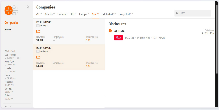Open the folder icon in second Bank Rakyat card

coord(38,57)
